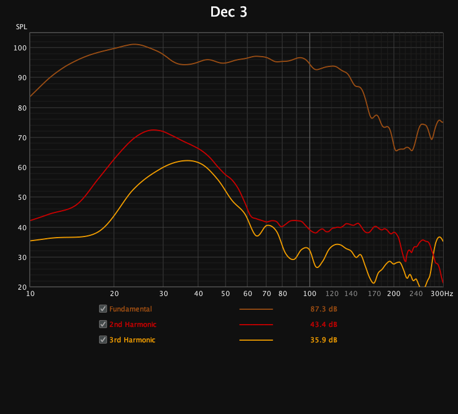458x414 pixels.
Task: Click the brown Fundamental line sample
Action: coord(256,309)
